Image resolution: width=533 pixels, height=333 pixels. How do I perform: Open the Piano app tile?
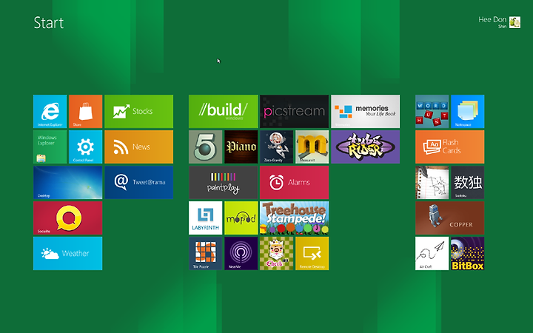coord(241,147)
